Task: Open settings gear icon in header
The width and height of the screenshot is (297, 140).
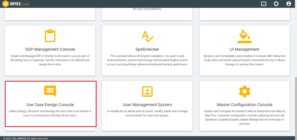Action: point(276,4)
